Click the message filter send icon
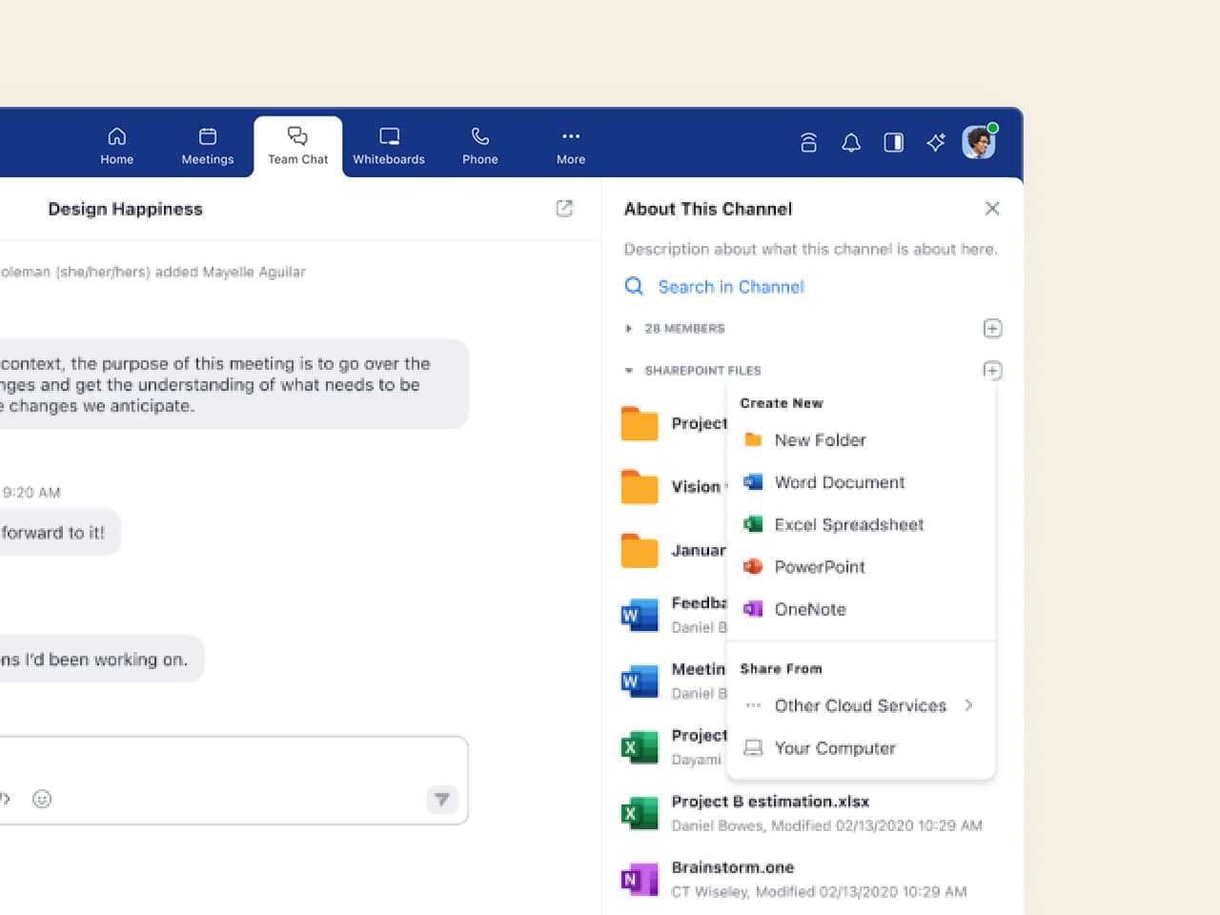The height and width of the screenshot is (915, 1220). pyautogui.click(x=441, y=799)
